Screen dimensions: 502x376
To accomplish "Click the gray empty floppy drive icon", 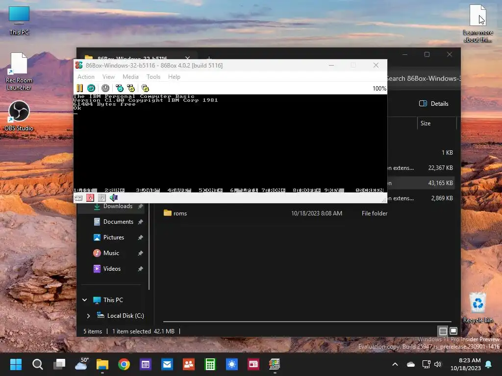I will [102, 198].
